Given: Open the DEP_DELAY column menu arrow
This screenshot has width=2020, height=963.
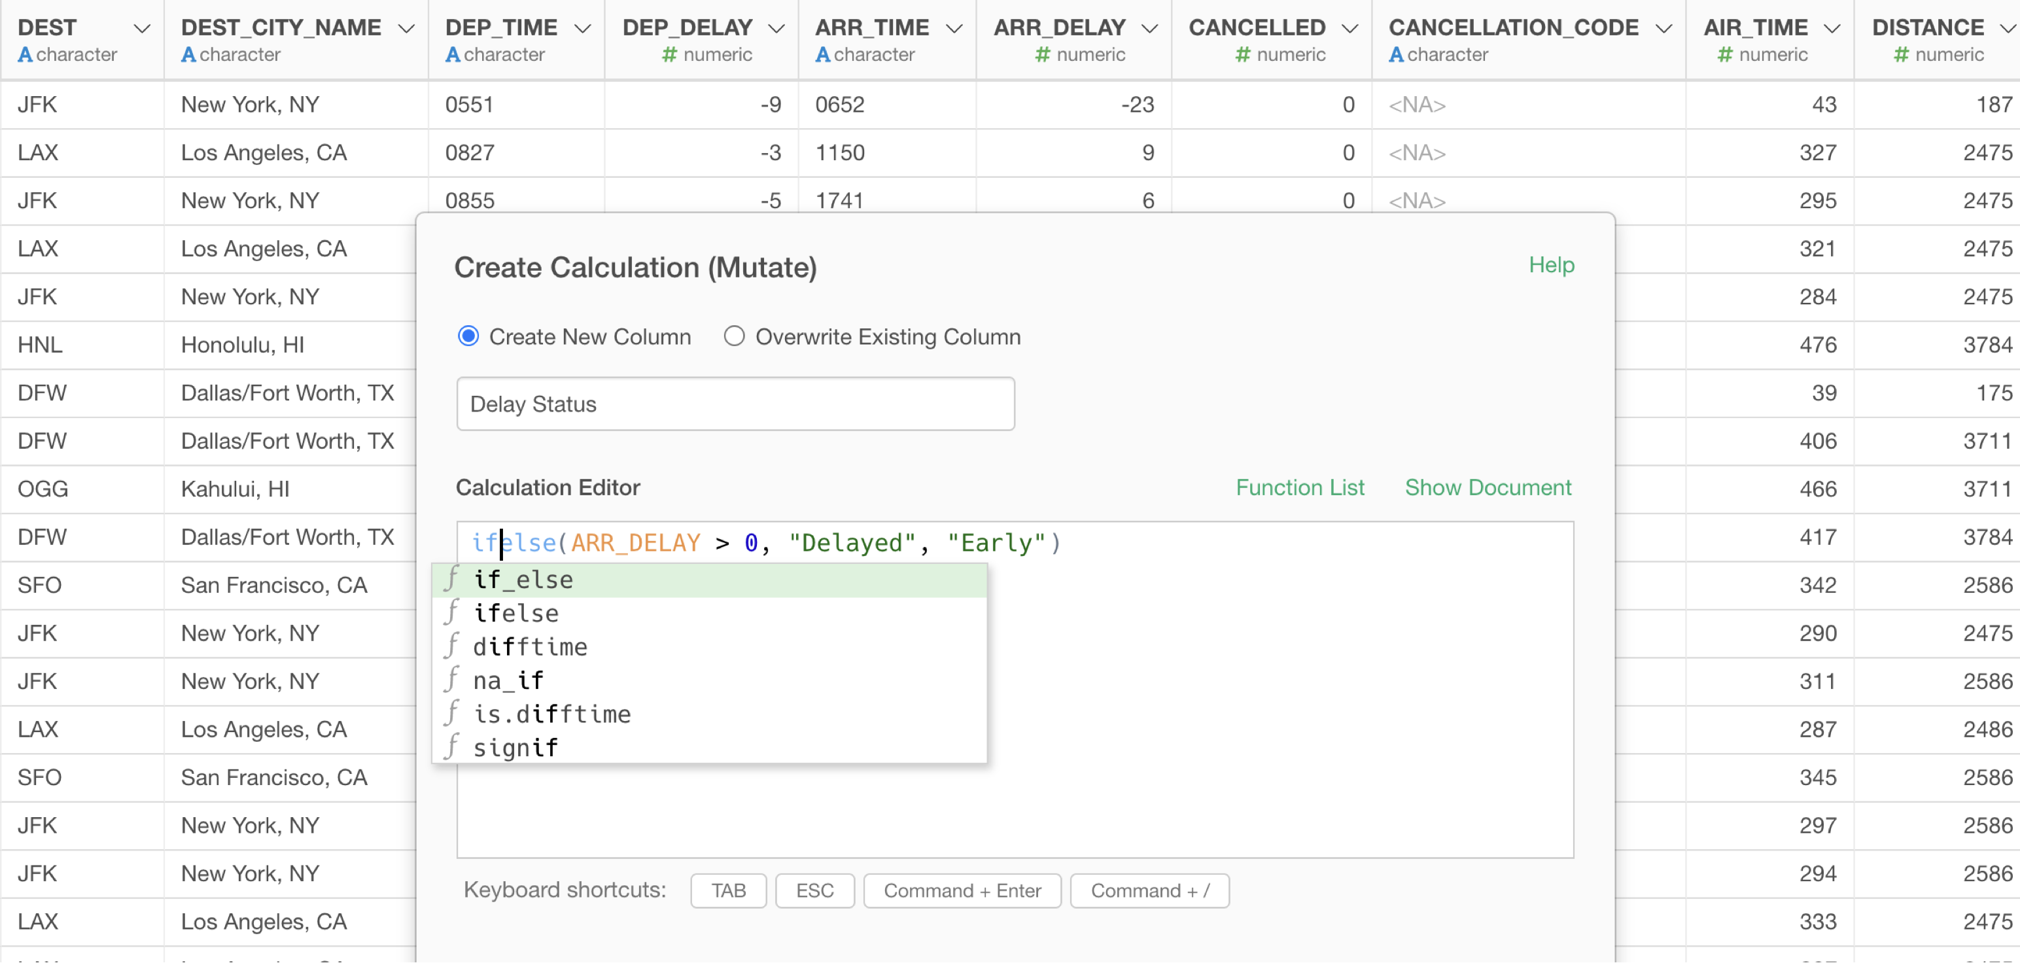Looking at the screenshot, I should (776, 29).
